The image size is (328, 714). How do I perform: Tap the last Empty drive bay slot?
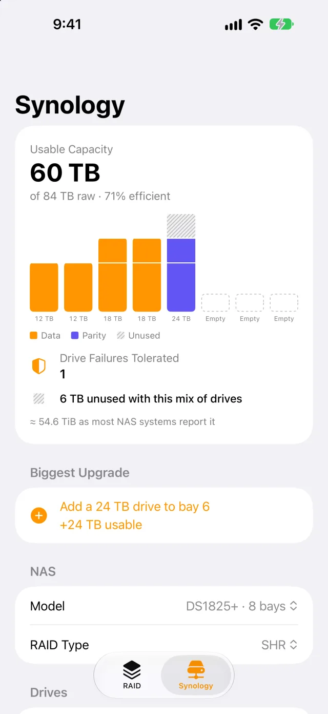point(284,303)
